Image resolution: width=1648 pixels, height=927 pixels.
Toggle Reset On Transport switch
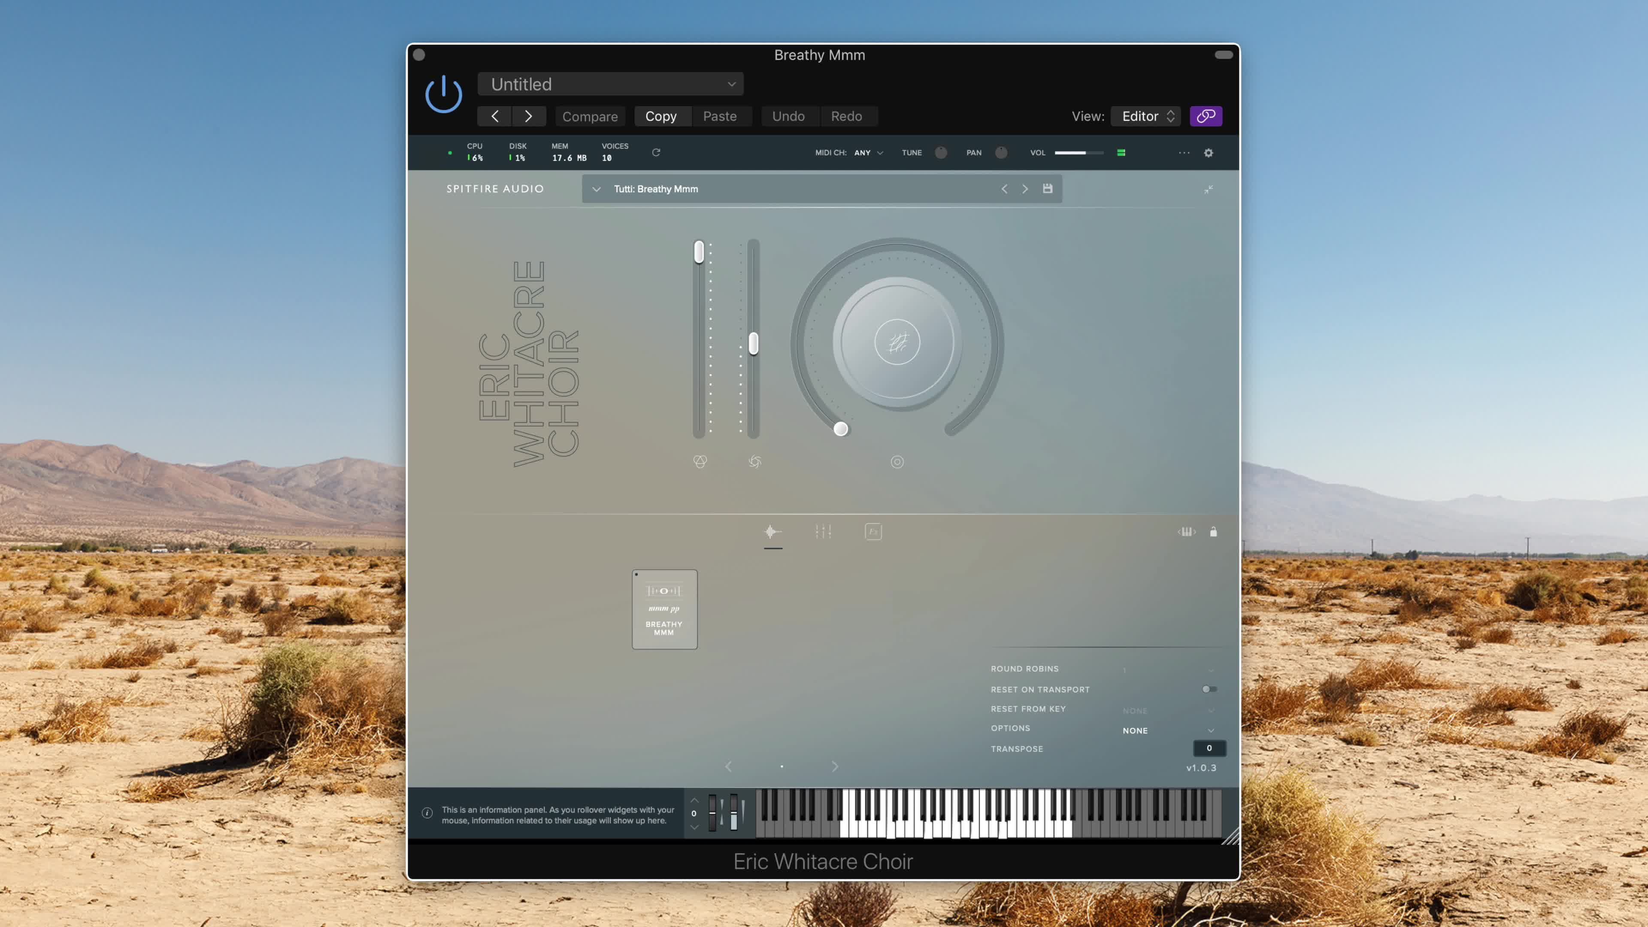coord(1209,689)
